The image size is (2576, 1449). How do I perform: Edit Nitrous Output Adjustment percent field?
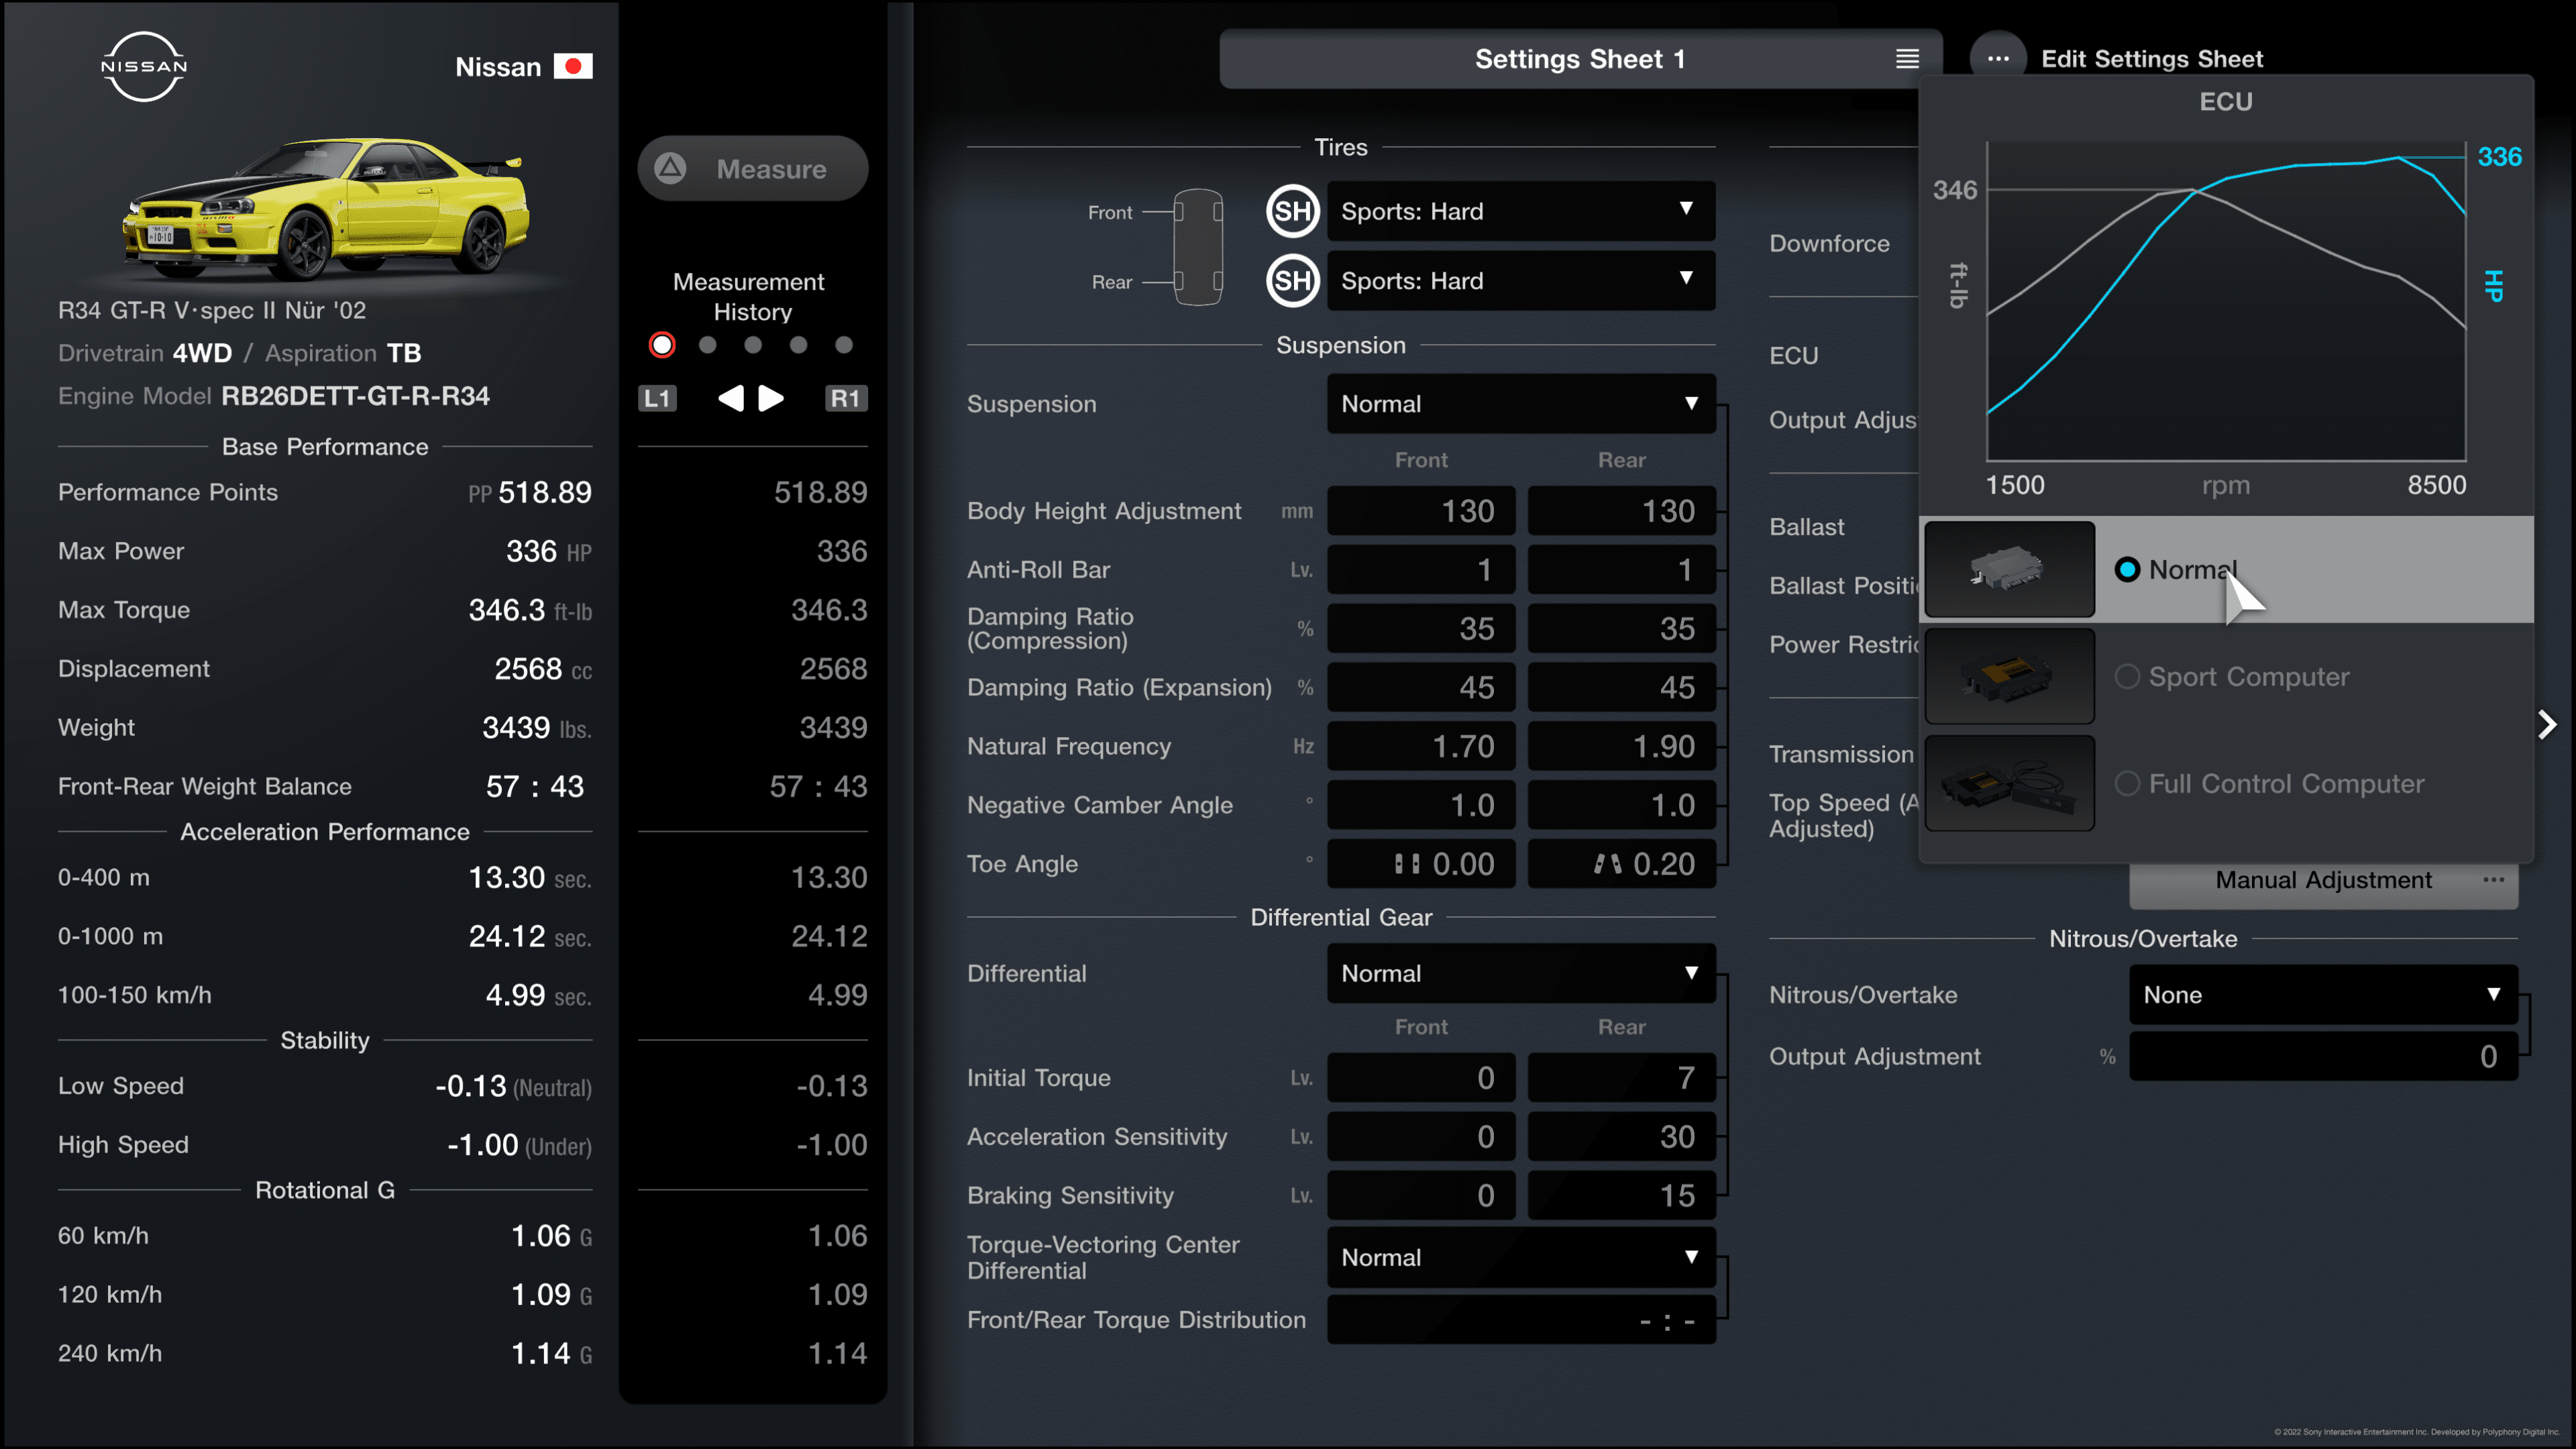[2323, 1056]
